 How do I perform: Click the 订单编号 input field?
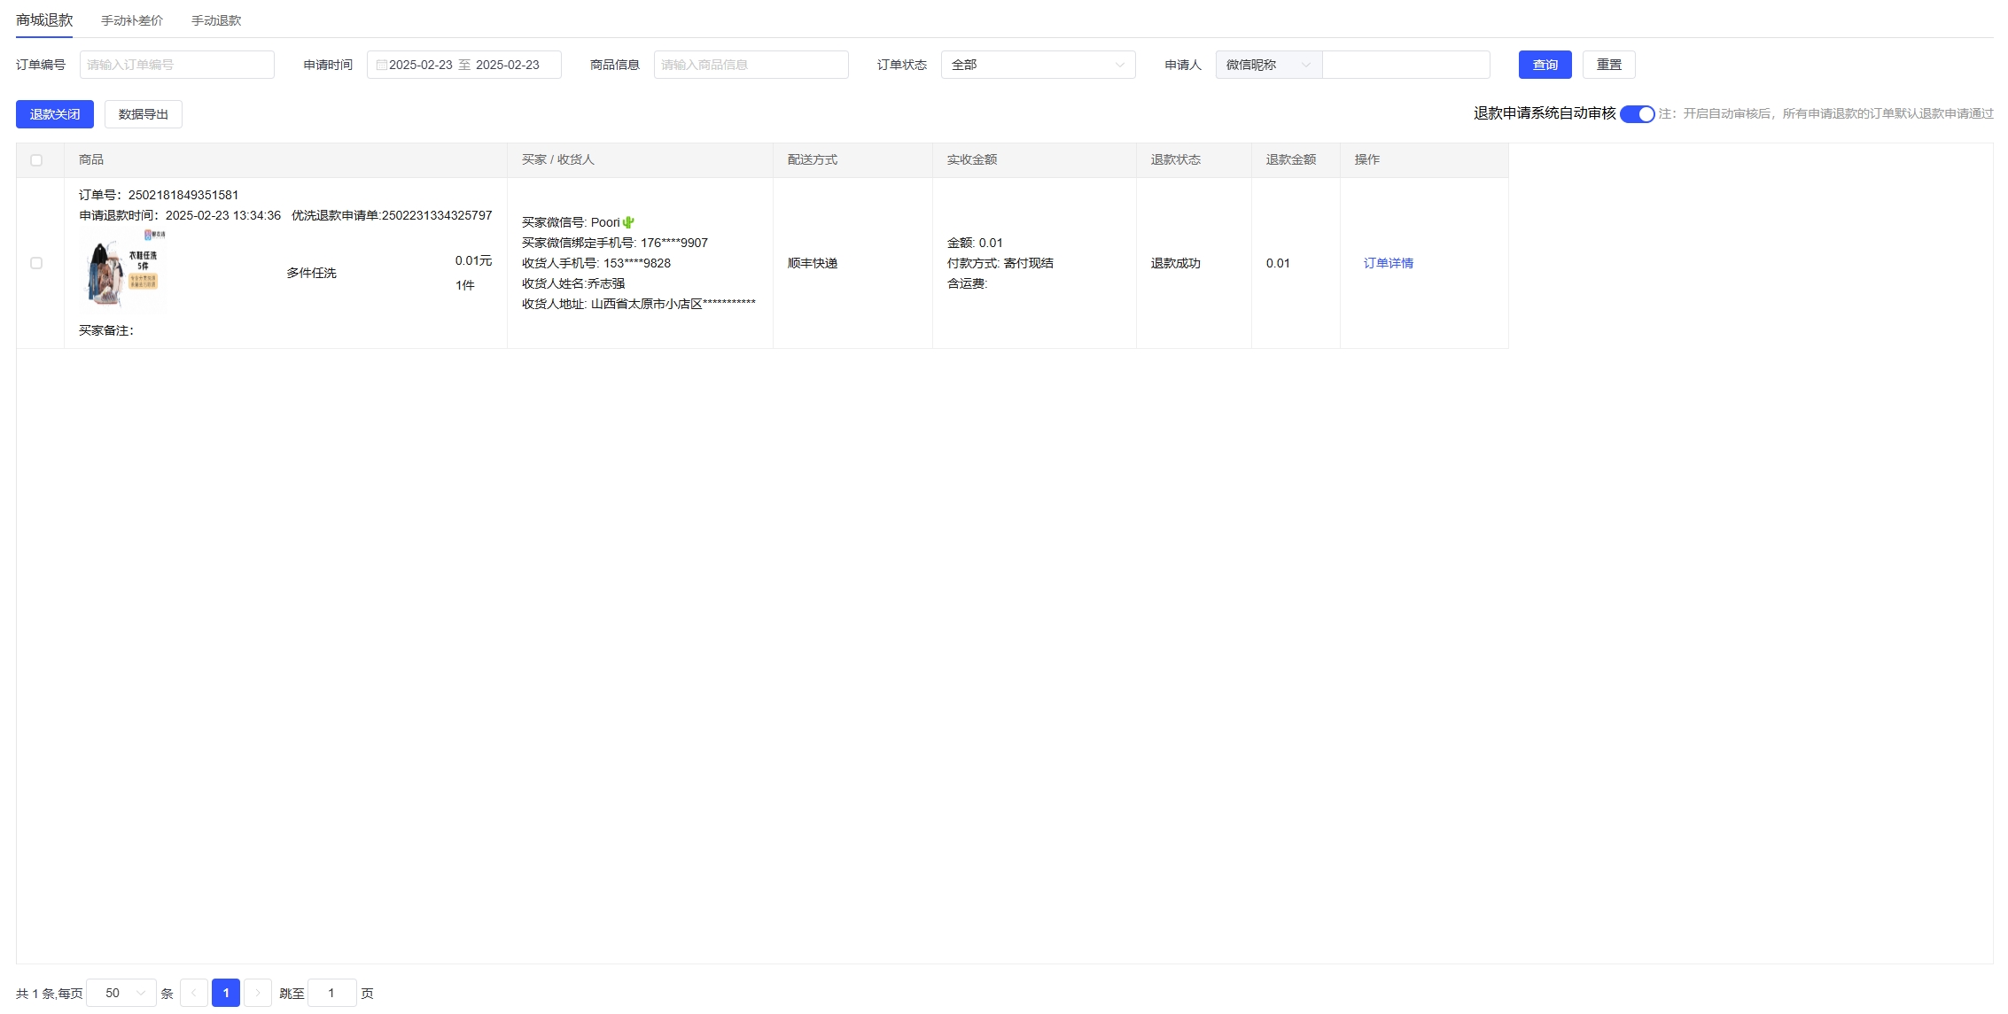coord(177,65)
